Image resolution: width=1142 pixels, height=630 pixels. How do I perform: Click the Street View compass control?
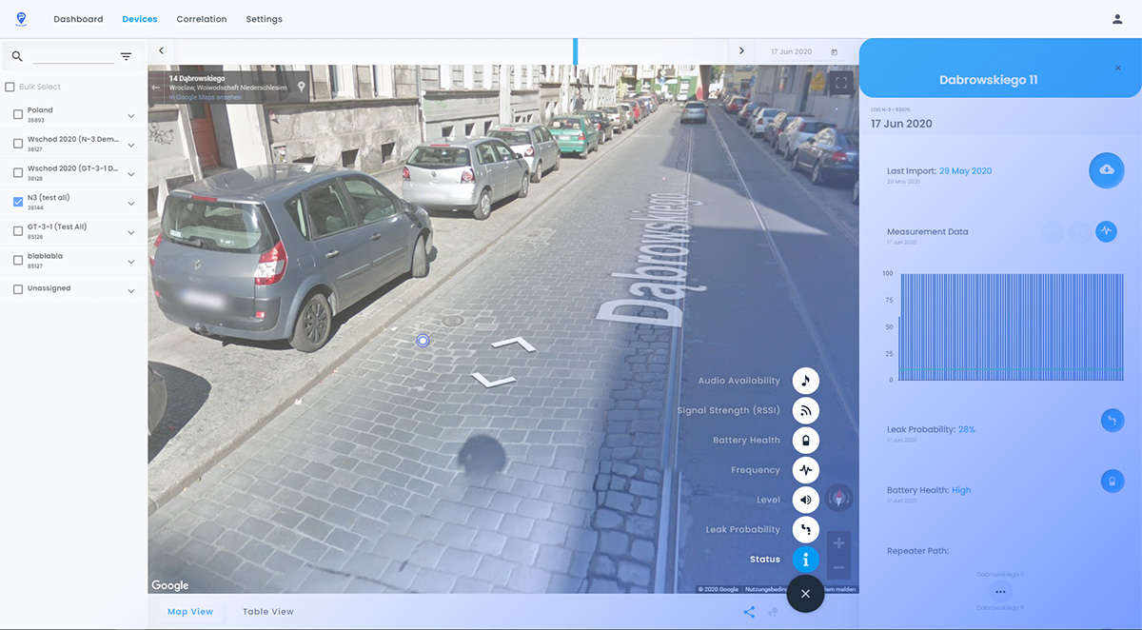click(x=838, y=498)
